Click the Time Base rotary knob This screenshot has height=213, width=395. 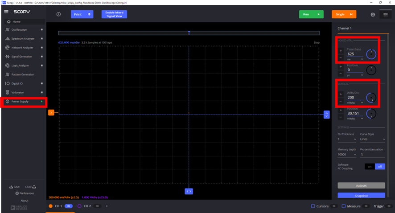[371, 54]
